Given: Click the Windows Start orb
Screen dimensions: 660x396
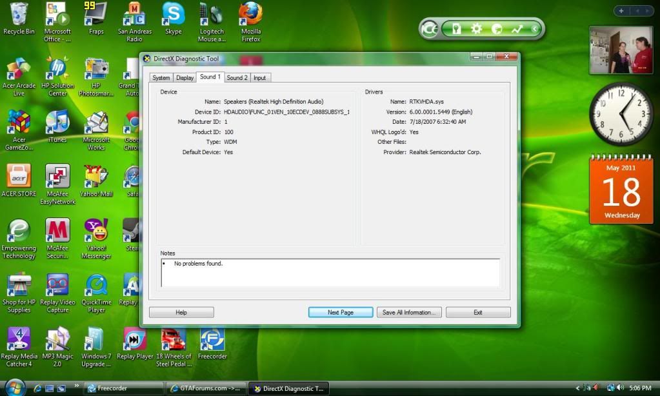Looking at the screenshot, I should pos(15,387).
